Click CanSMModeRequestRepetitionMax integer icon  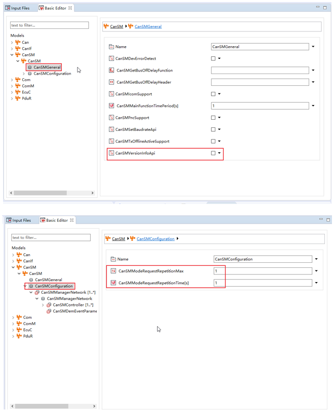click(x=114, y=271)
